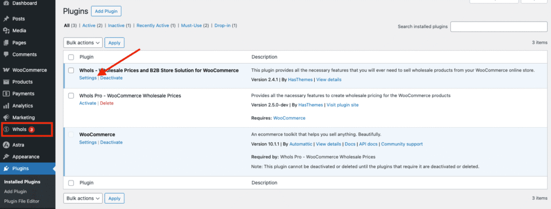Click the Comments bubble icon
Viewport: 551px width, 209px height.
[6, 54]
